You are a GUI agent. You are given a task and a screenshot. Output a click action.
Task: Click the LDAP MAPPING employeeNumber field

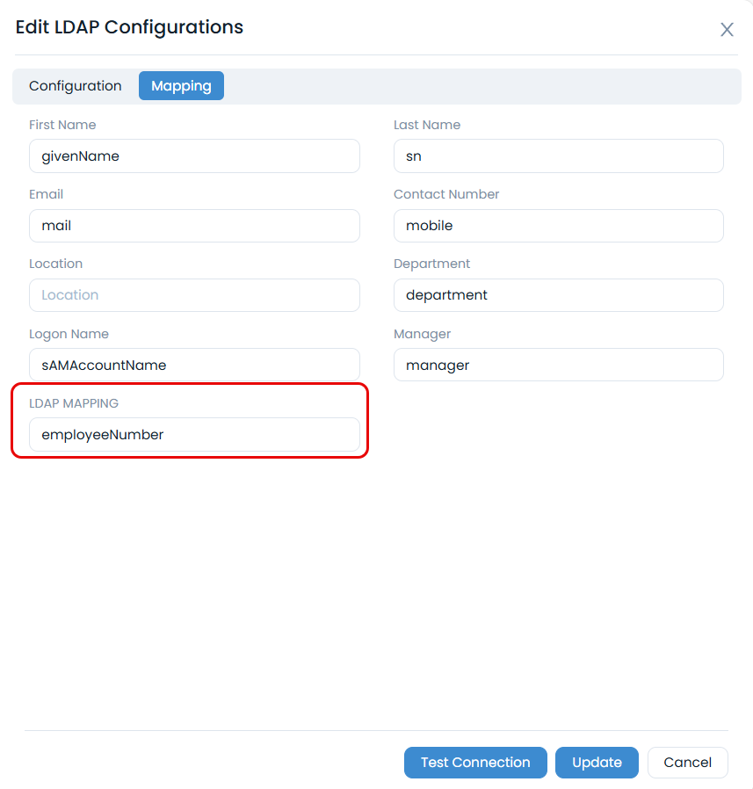pos(194,434)
